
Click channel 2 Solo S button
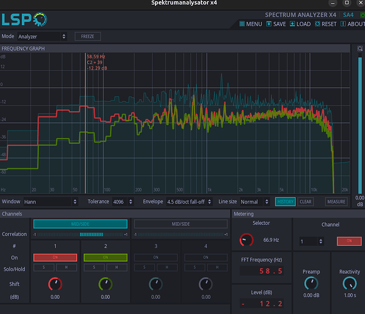coord(94,268)
